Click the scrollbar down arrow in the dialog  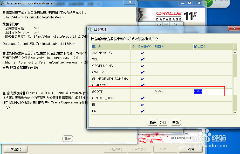[x=235, y=113]
